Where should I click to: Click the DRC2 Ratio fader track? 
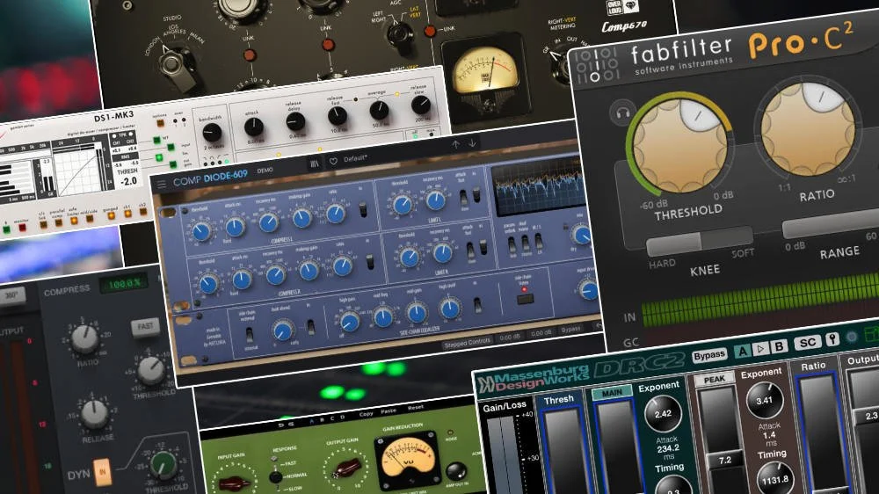tap(821, 434)
